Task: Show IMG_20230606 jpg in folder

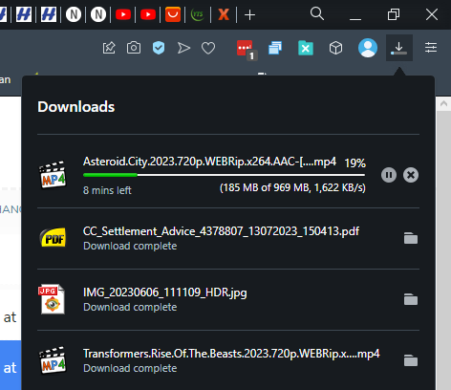Action: pyautogui.click(x=411, y=299)
